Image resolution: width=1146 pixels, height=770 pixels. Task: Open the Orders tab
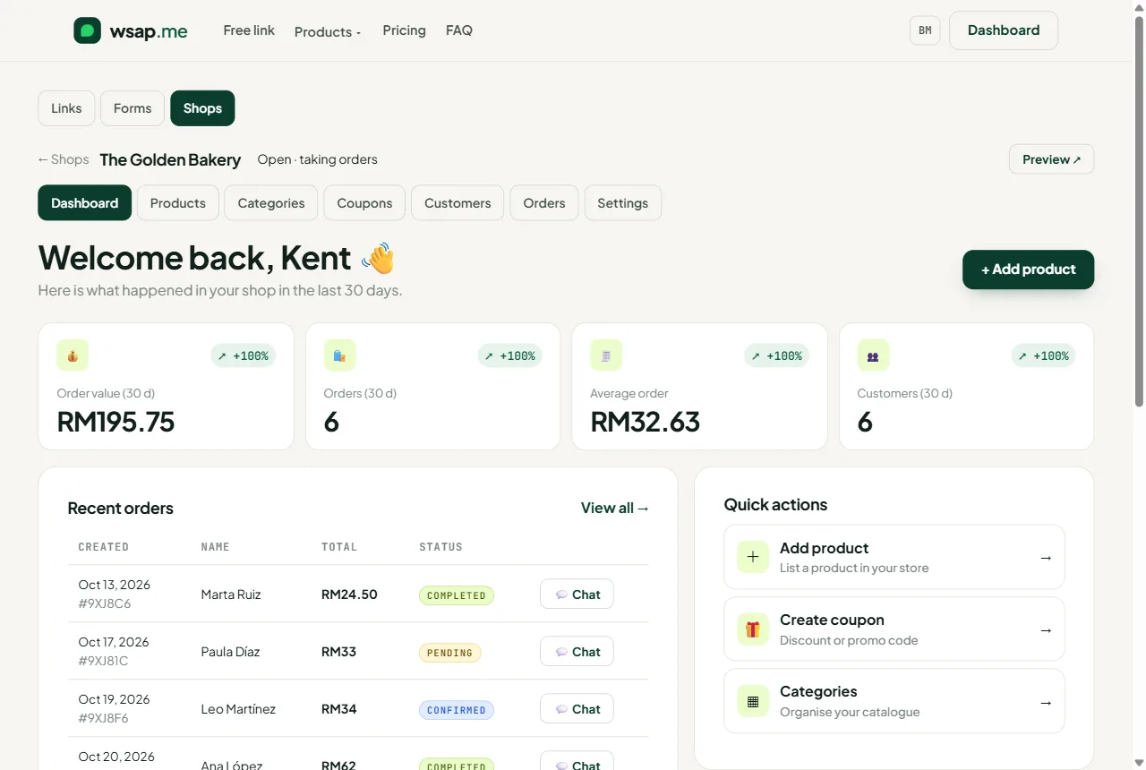[544, 203]
